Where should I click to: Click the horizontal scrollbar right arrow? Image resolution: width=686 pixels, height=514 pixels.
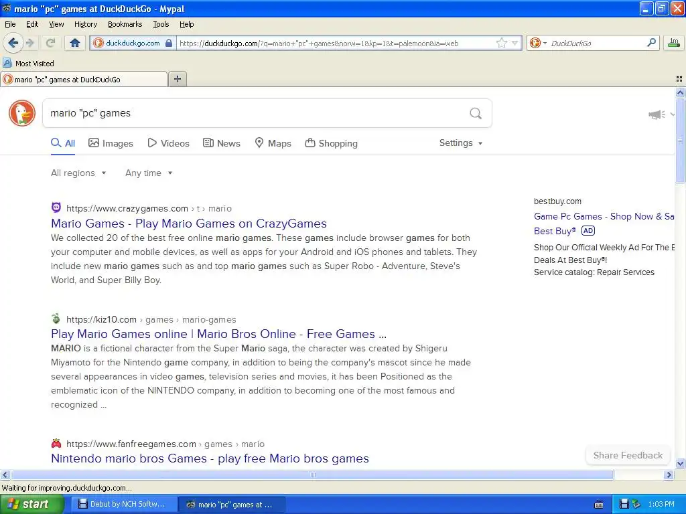(x=669, y=475)
